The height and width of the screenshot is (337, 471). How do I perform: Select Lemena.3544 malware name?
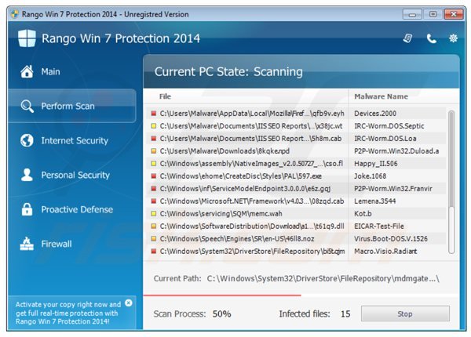375,201
